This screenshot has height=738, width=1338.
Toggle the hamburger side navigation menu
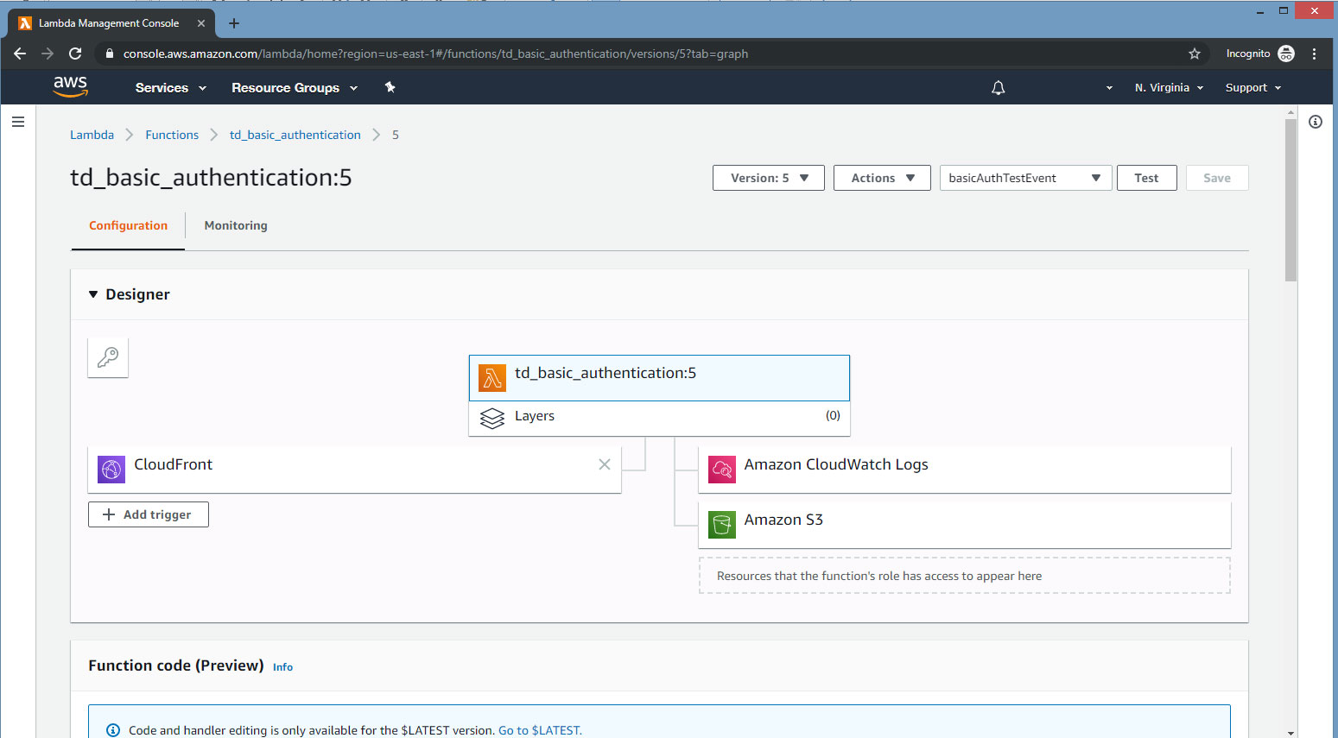click(x=17, y=122)
